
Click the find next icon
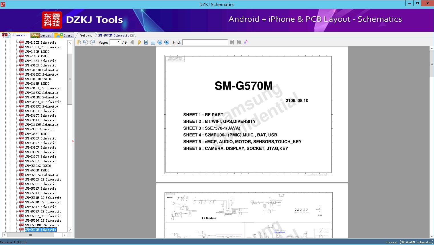[239, 42]
